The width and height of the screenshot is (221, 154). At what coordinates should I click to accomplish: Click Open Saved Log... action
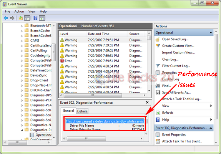pyautogui.click(x=175, y=39)
